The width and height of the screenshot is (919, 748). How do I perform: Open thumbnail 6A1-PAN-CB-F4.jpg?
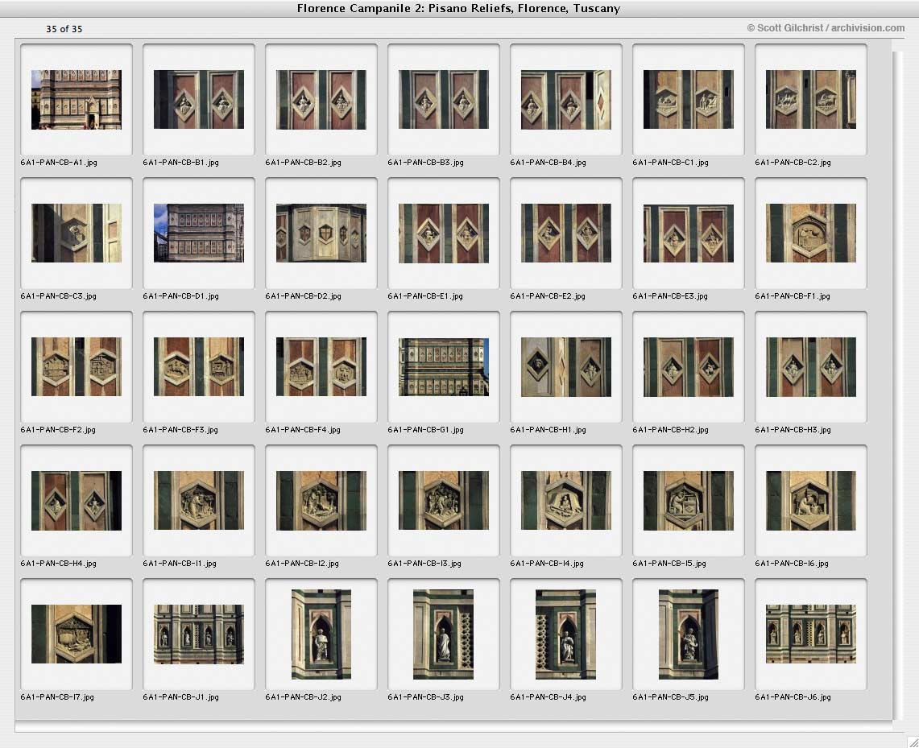click(321, 366)
